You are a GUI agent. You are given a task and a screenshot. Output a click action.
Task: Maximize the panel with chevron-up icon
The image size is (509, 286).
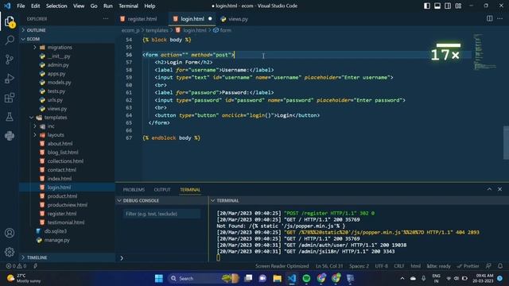pos(489,189)
